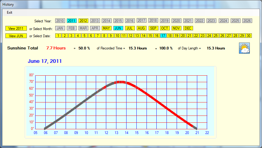Select month AUG

coord(141,28)
